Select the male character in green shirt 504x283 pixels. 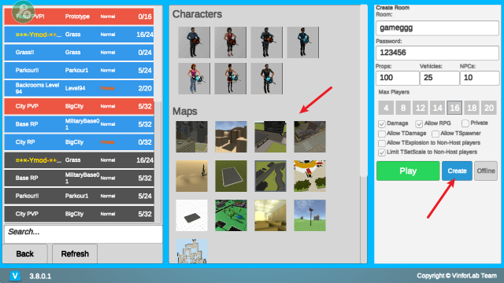coord(267,79)
